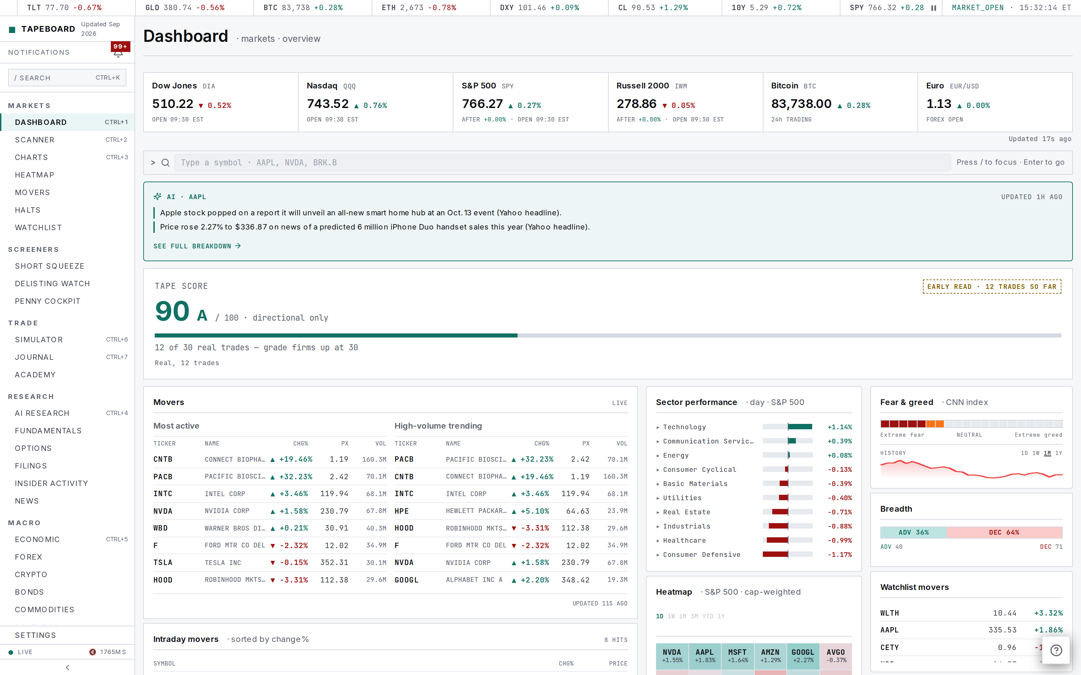Select the 1D fear & greed history range
1081x675 pixels.
click(x=1024, y=453)
